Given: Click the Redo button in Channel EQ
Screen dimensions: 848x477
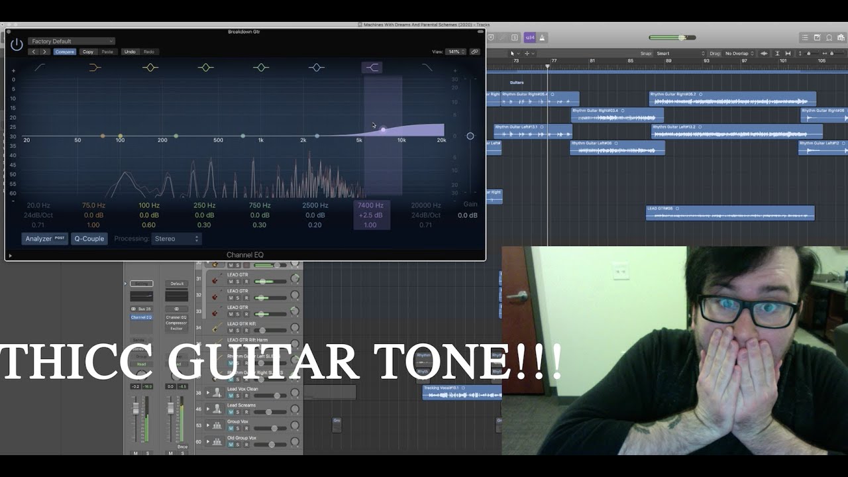Looking at the screenshot, I should point(149,52).
